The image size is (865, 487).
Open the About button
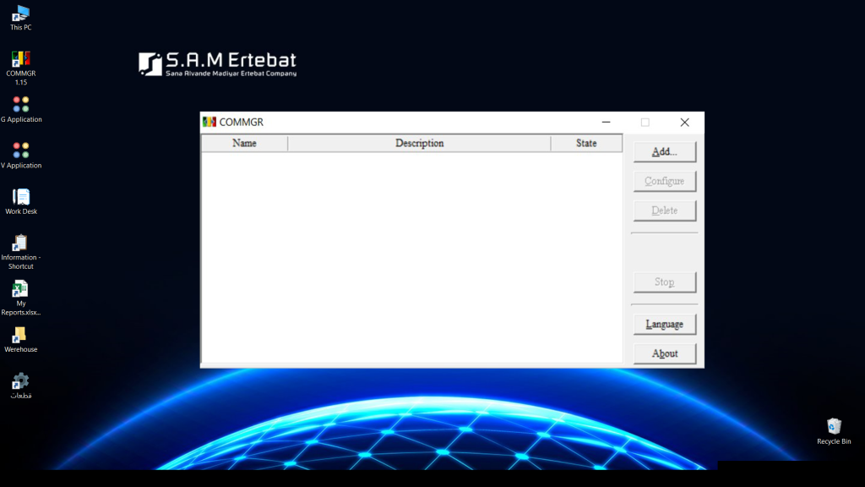point(665,353)
